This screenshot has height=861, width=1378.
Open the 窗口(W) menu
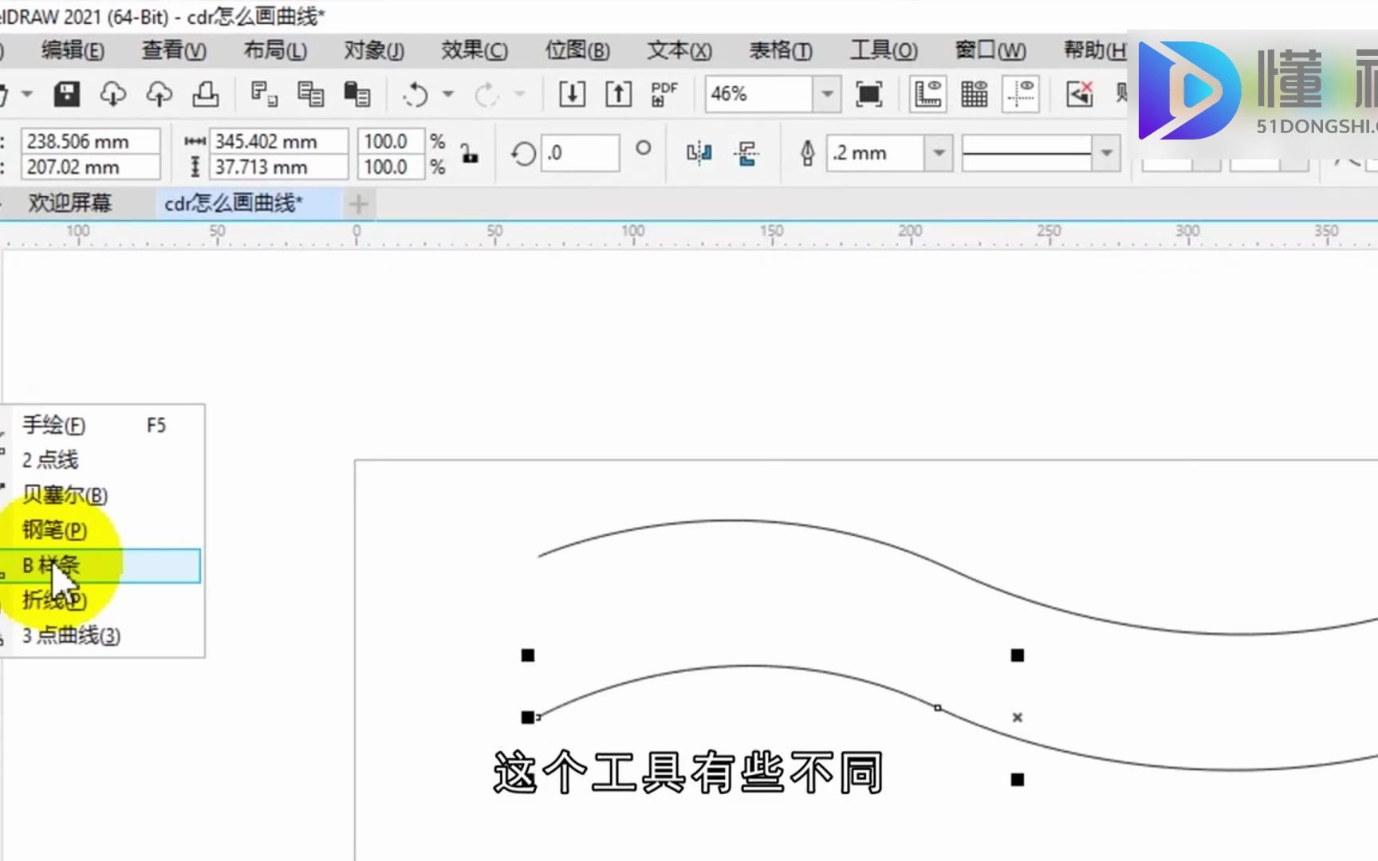pos(990,50)
